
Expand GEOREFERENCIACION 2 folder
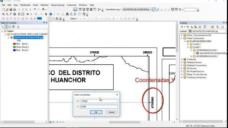click(x=191, y=56)
